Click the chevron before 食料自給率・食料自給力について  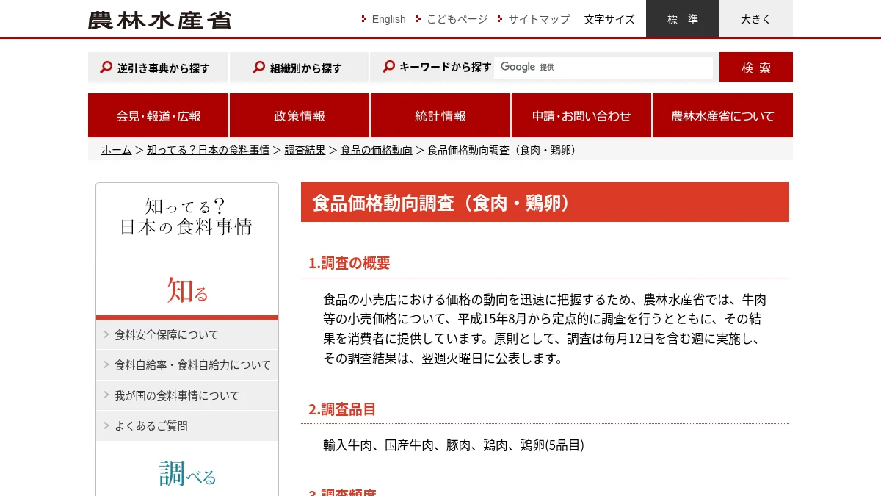point(106,364)
